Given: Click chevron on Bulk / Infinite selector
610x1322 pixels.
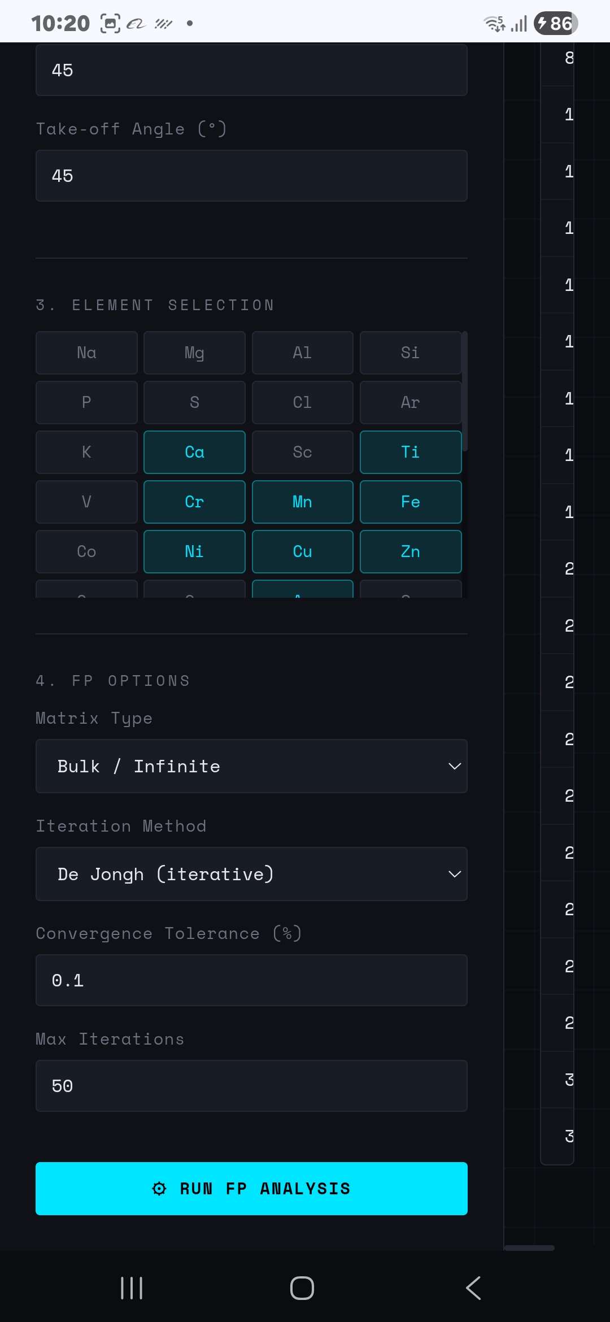Looking at the screenshot, I should coord(455,766).
